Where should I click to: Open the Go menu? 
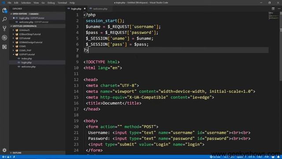(x=43, y=3)
